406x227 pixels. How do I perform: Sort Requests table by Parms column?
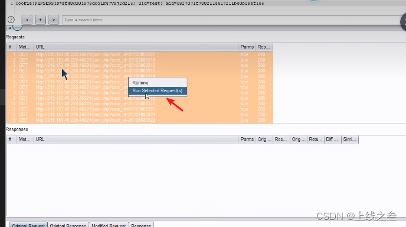coord(247,47)
